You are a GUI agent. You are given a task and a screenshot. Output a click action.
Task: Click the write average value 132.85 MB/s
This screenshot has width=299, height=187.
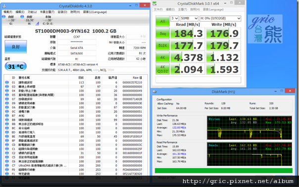[179, 128]
